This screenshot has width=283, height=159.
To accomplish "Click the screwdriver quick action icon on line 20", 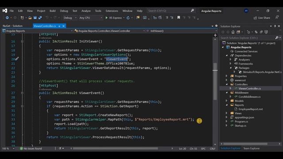I will click(17, 59).
